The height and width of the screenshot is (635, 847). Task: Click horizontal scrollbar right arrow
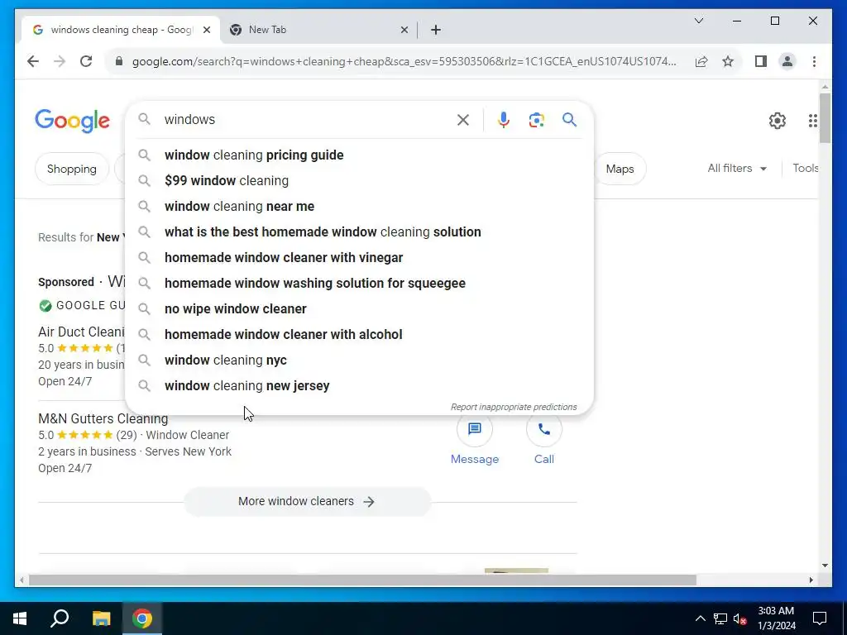(x=811, y=580)
